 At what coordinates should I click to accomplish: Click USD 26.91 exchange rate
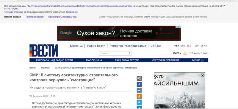point(186,46)
